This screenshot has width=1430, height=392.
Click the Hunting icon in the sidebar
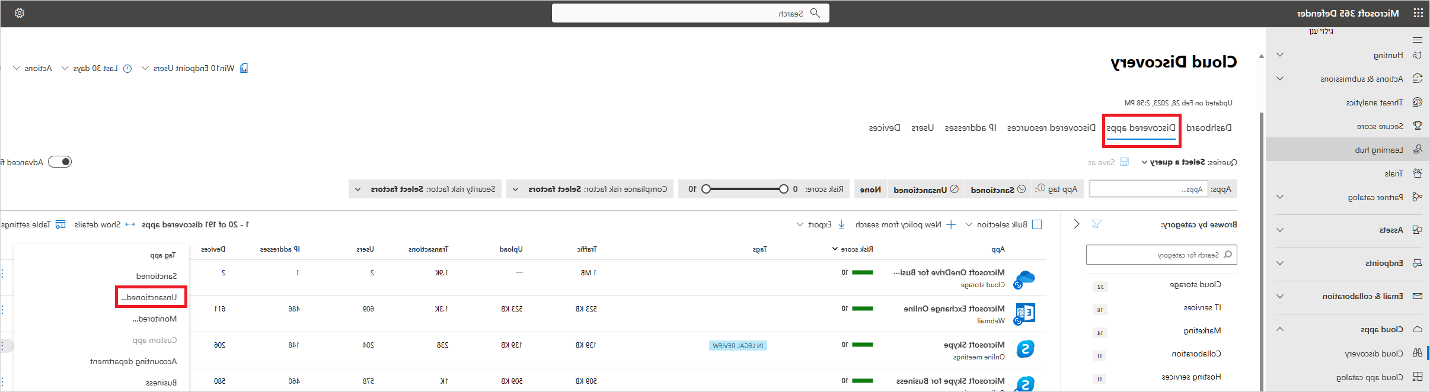[1417, 55]
